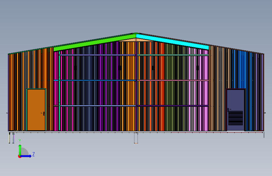The width and height of the screenshot is (272, 176).
Task: Select the middle pink horizontal girt on the right
Action: [x=173, y=80]
